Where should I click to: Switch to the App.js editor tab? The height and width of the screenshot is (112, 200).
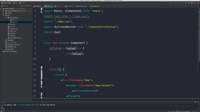48,6
